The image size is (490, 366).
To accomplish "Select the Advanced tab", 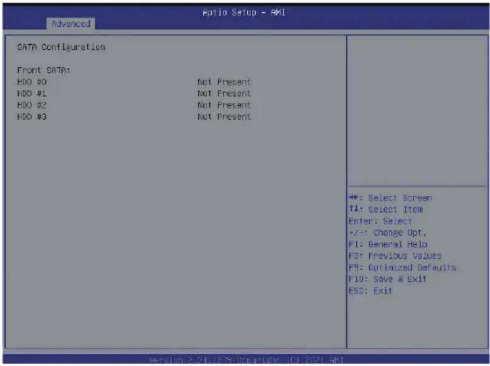I will 71,24.
